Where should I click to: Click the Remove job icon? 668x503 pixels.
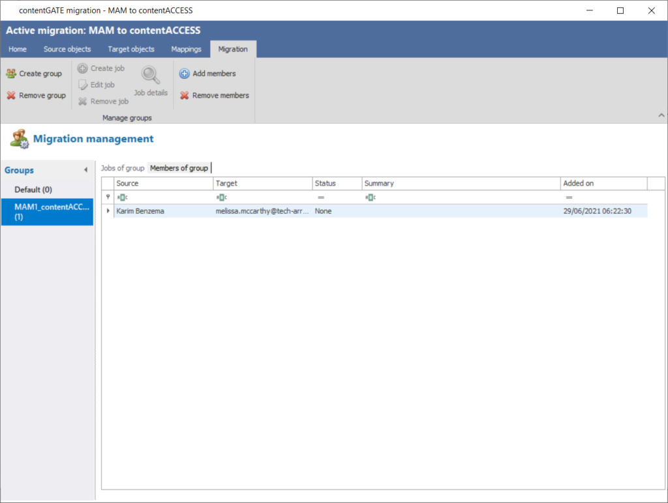83,101
